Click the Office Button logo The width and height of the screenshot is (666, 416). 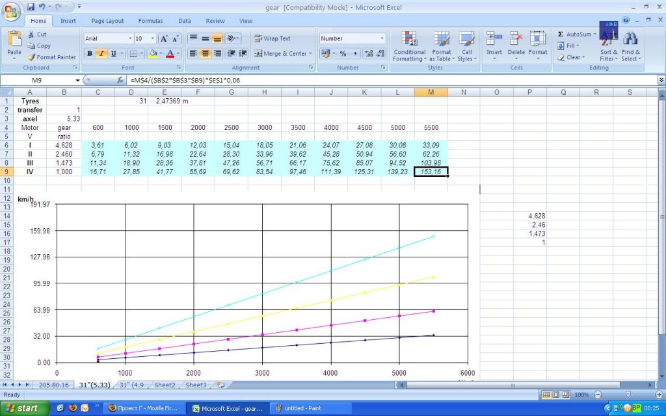[x=12, y=12]
